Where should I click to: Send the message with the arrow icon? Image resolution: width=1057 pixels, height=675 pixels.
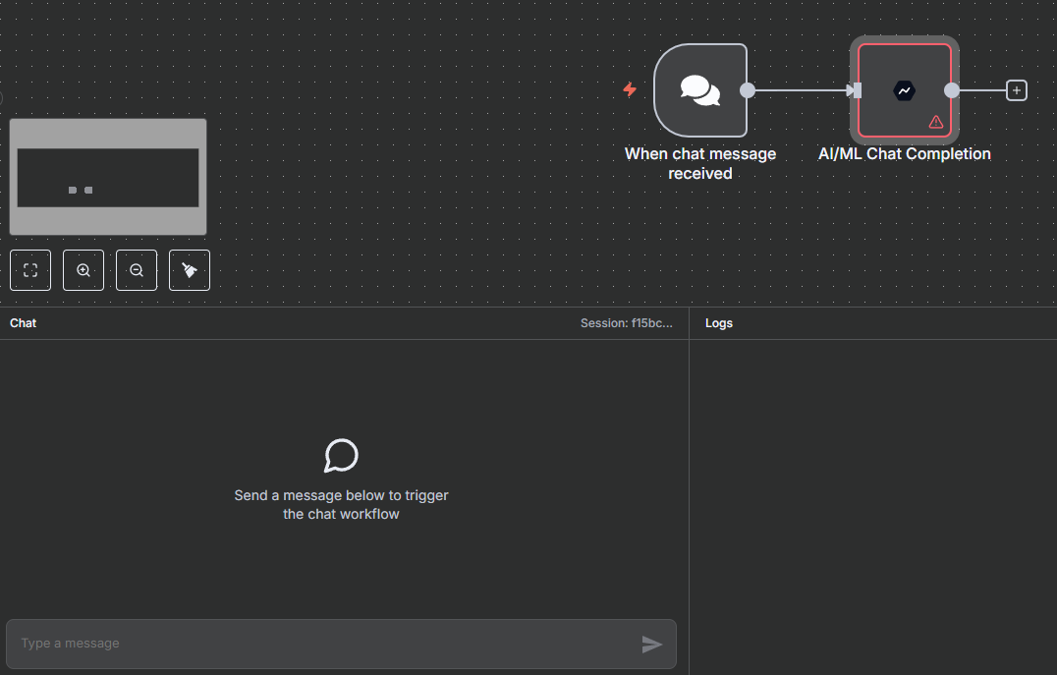coord(651,644)
